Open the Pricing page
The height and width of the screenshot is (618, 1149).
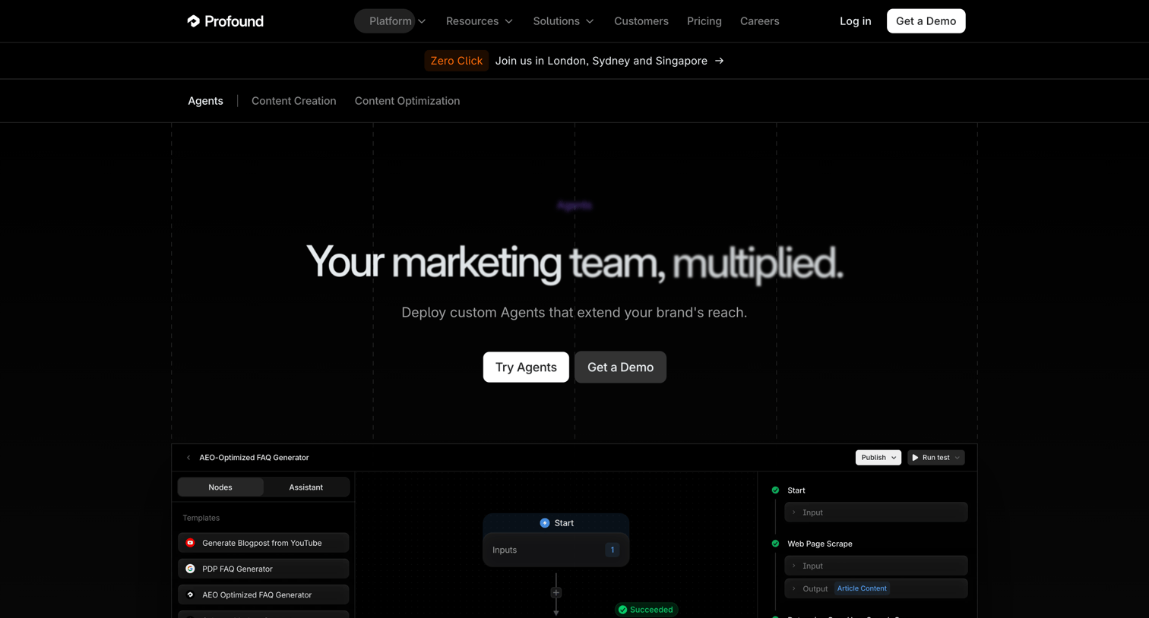pyautogui.click(x=704, y=21)
